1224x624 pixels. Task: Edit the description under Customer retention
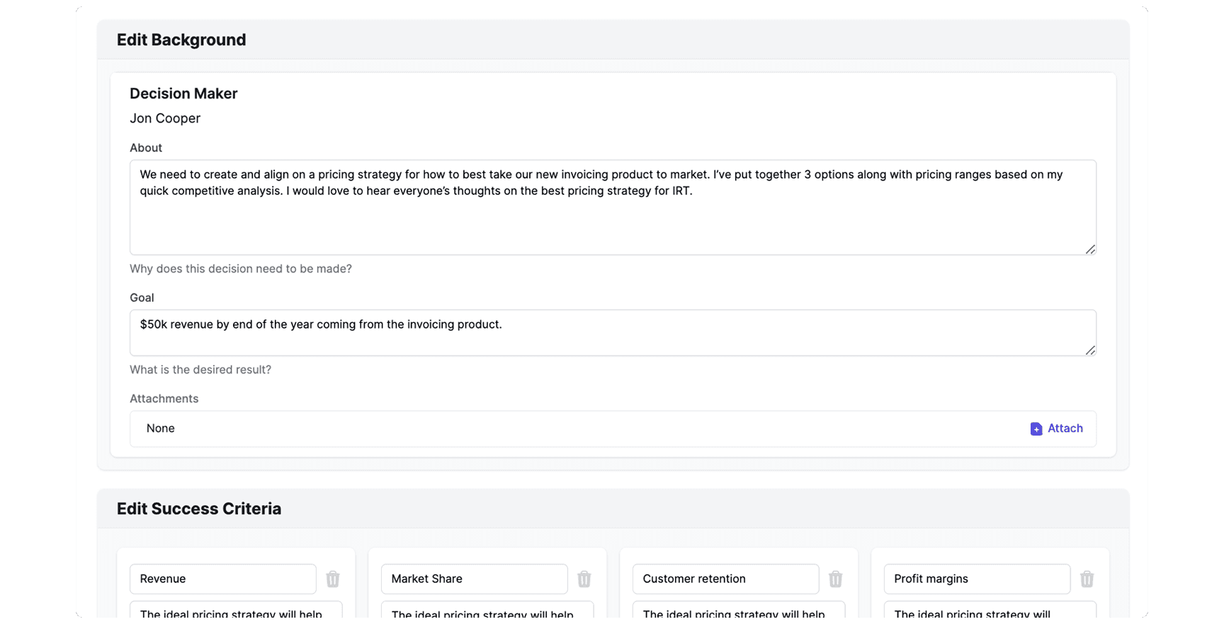click(x=739, y=611)
